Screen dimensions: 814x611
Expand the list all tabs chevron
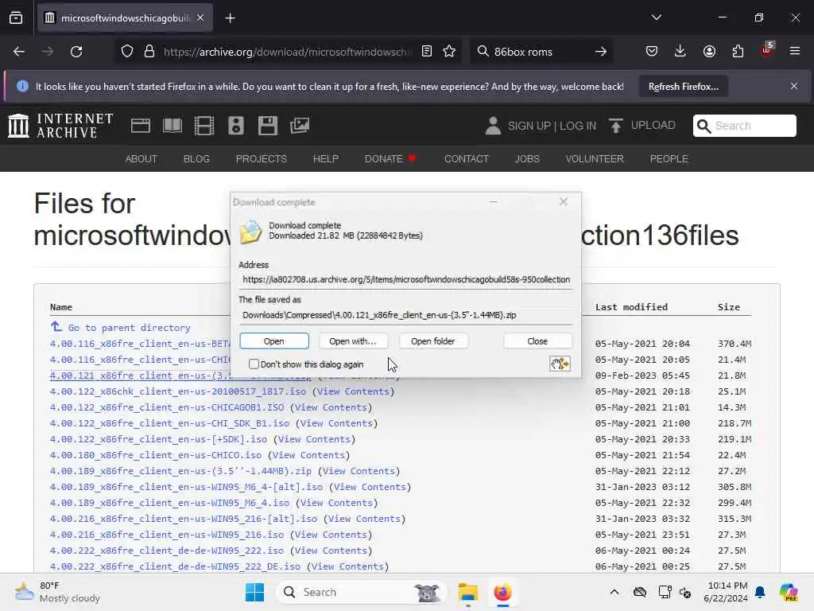point(656,18)
